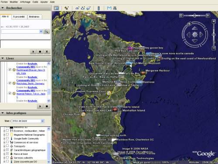218x164 pixels.
Task: Expand the Google Earth Community tree node
Action: pos(4,139)
